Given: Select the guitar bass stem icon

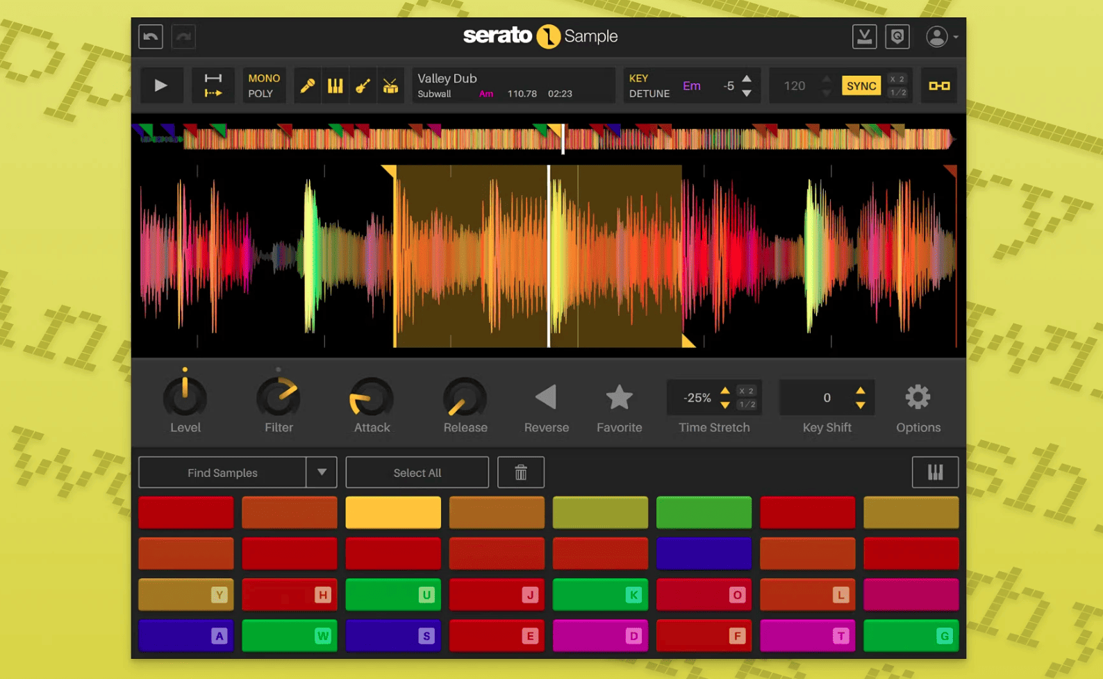Looking at the screenshot, I should tap(363, 85).
